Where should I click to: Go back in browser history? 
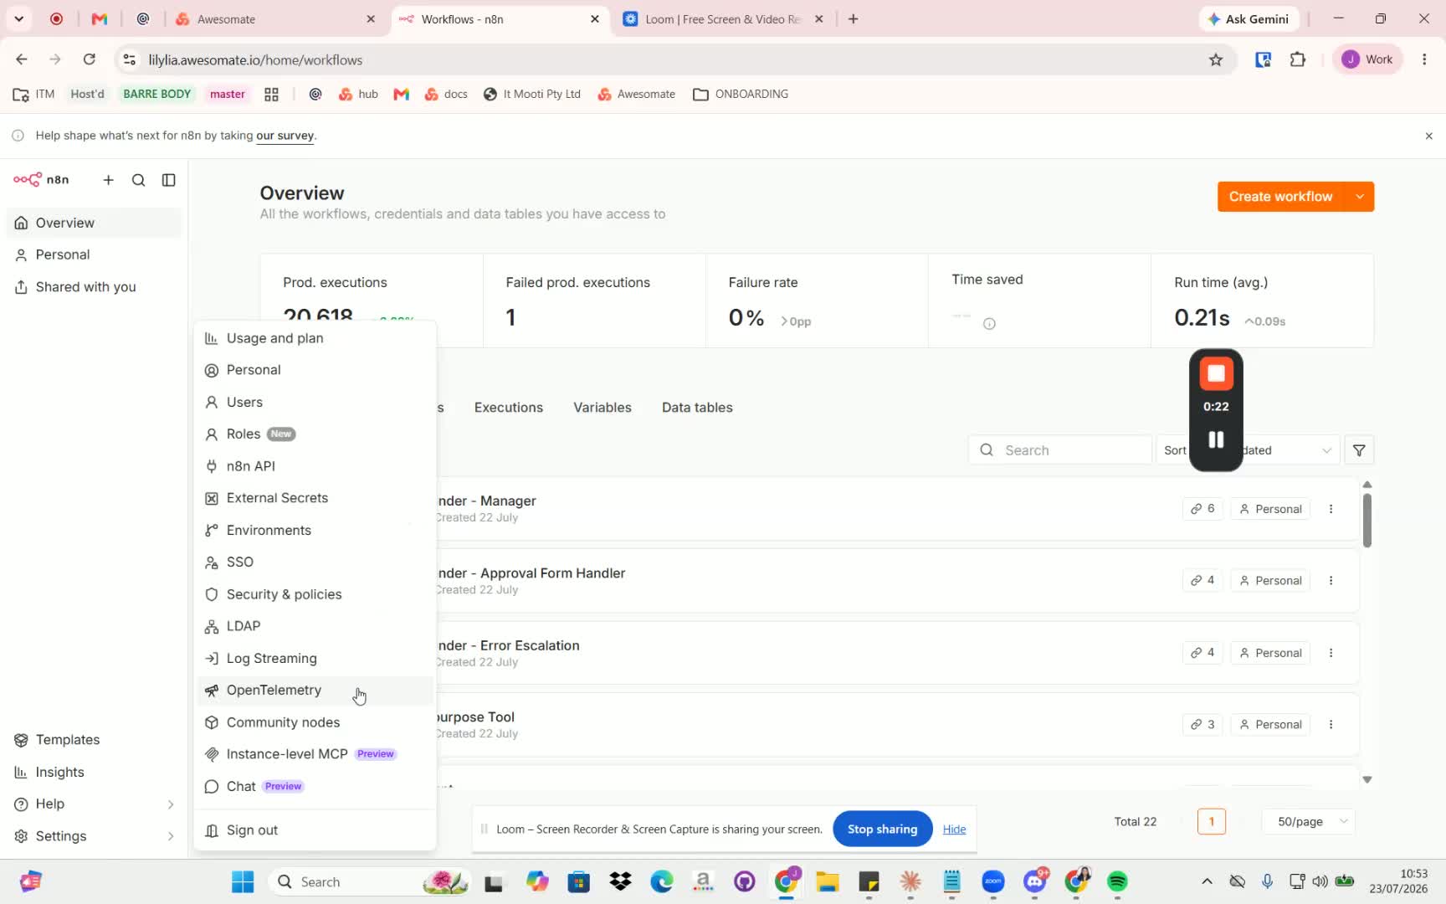22,59
